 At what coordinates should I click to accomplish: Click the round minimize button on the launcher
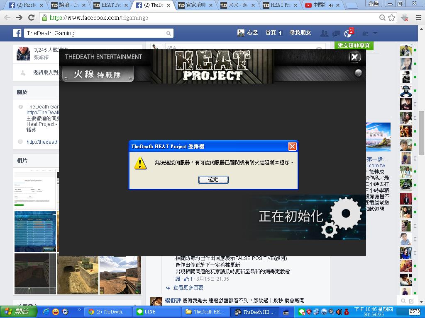[358, 73]
